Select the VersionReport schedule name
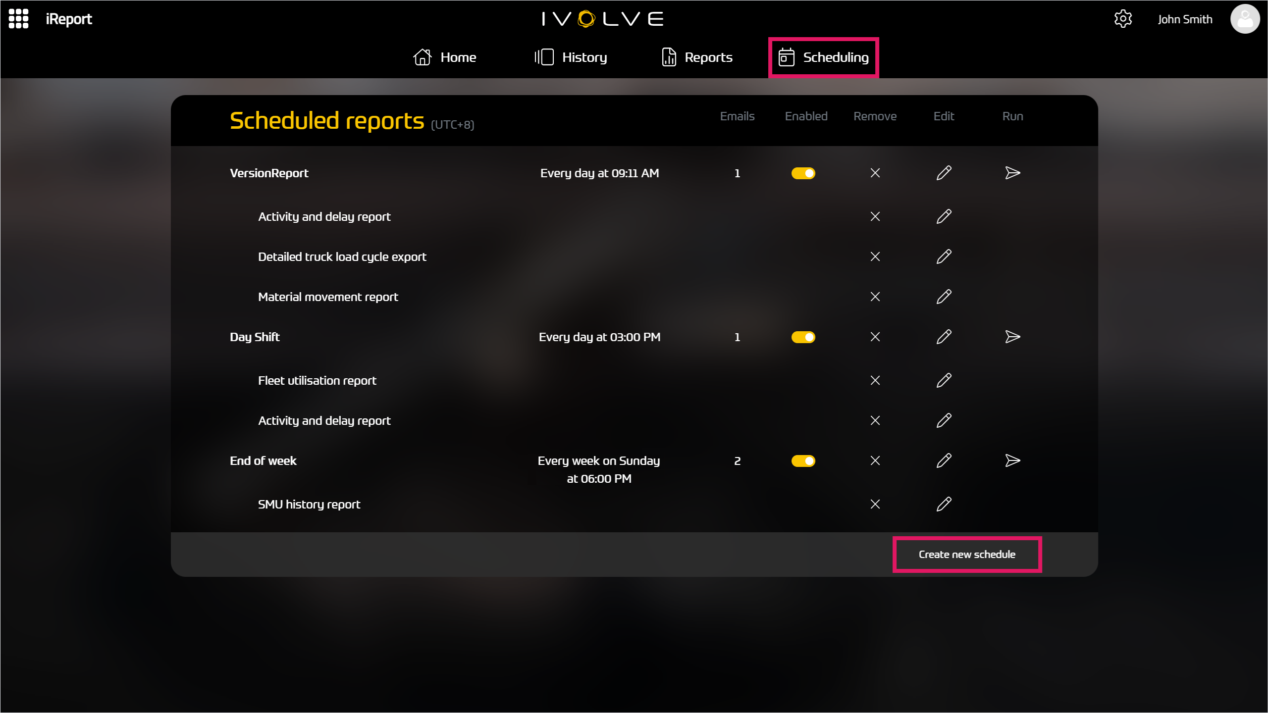This screenshot has width=1268, height=713. (x=269, y=173)
